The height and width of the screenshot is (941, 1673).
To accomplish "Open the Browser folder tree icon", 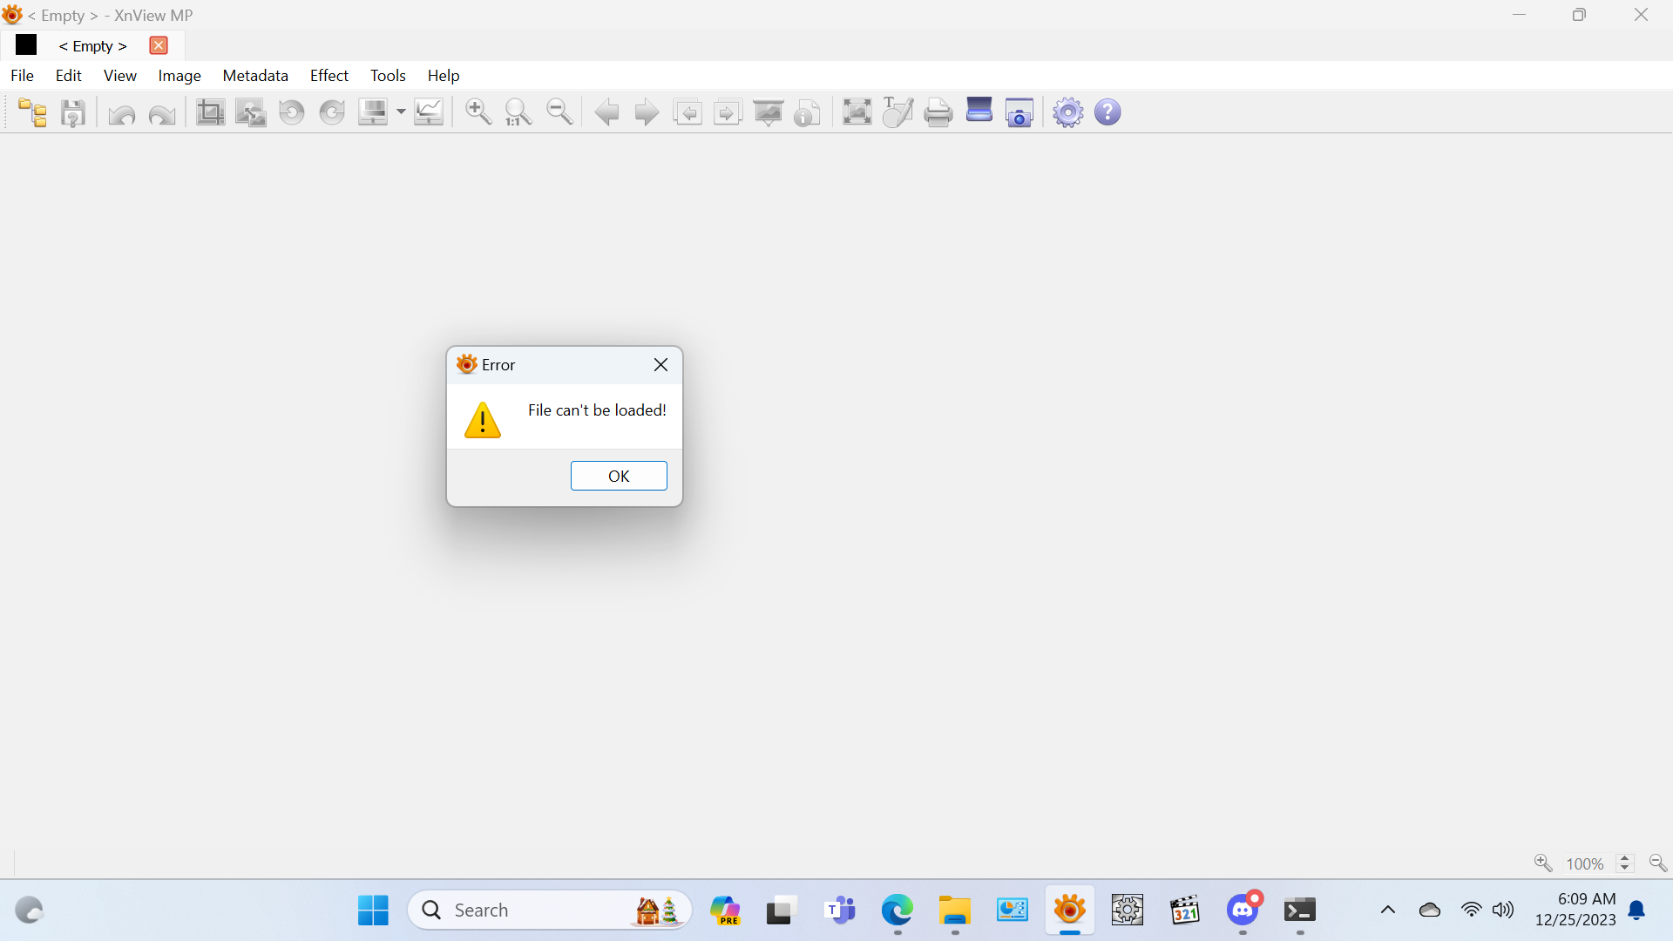I will click(33, 112).
